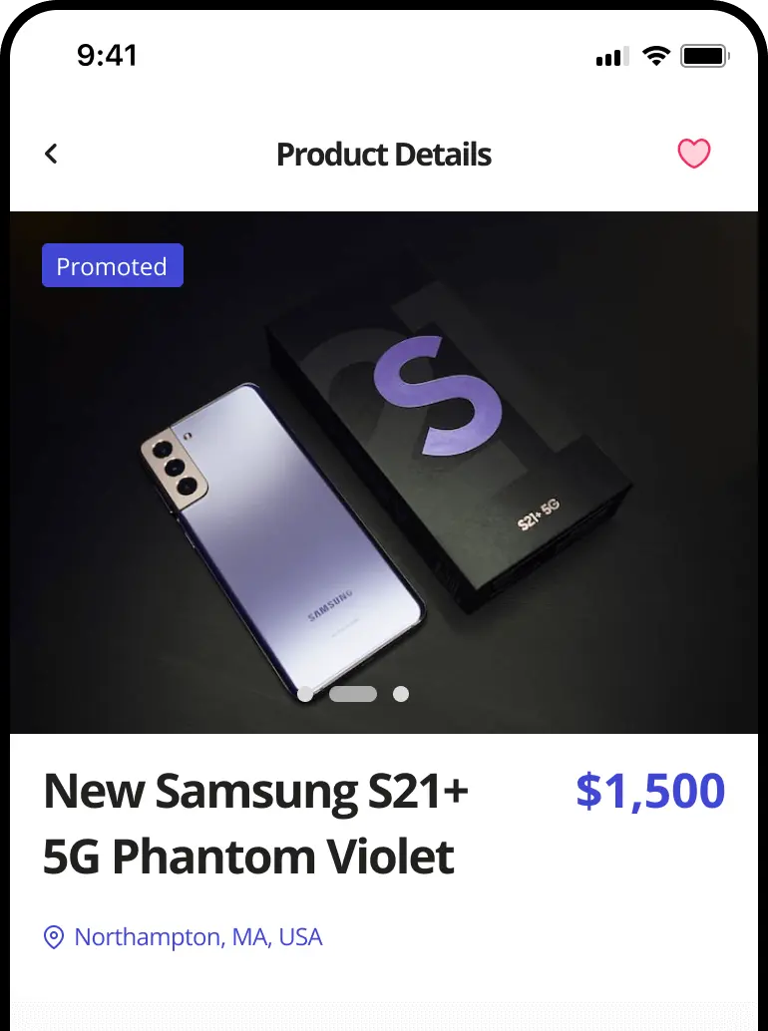Tap the Promoted badge
The height and width of the screenshot is (1031, 768).
pyautogui.click(x=113, y=266)
